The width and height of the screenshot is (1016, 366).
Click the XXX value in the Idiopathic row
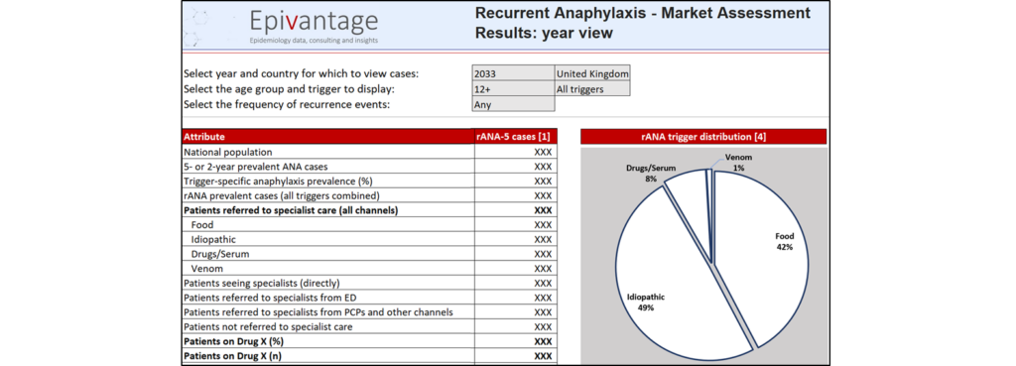543,240
